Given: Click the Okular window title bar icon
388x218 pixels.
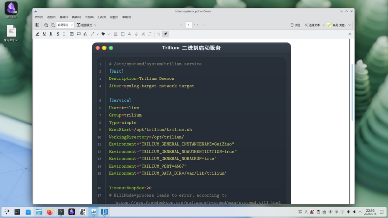Looking at the screenshot, I should [35, 11].
